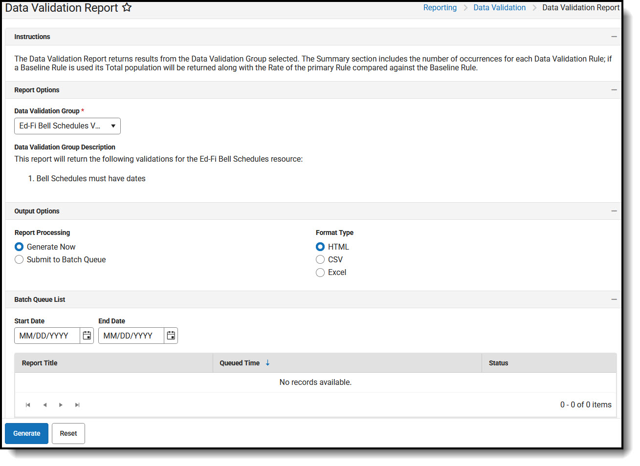Image resolution: width=640 pixels, height=466 pixels.
Task: Navigate to Reporting via breadcrumb
Action: [440, 7]
